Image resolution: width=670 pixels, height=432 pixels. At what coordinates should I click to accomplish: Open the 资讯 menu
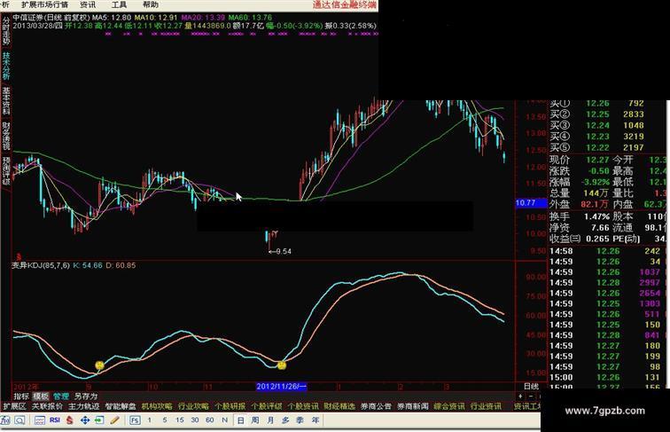tap(88, 4)
